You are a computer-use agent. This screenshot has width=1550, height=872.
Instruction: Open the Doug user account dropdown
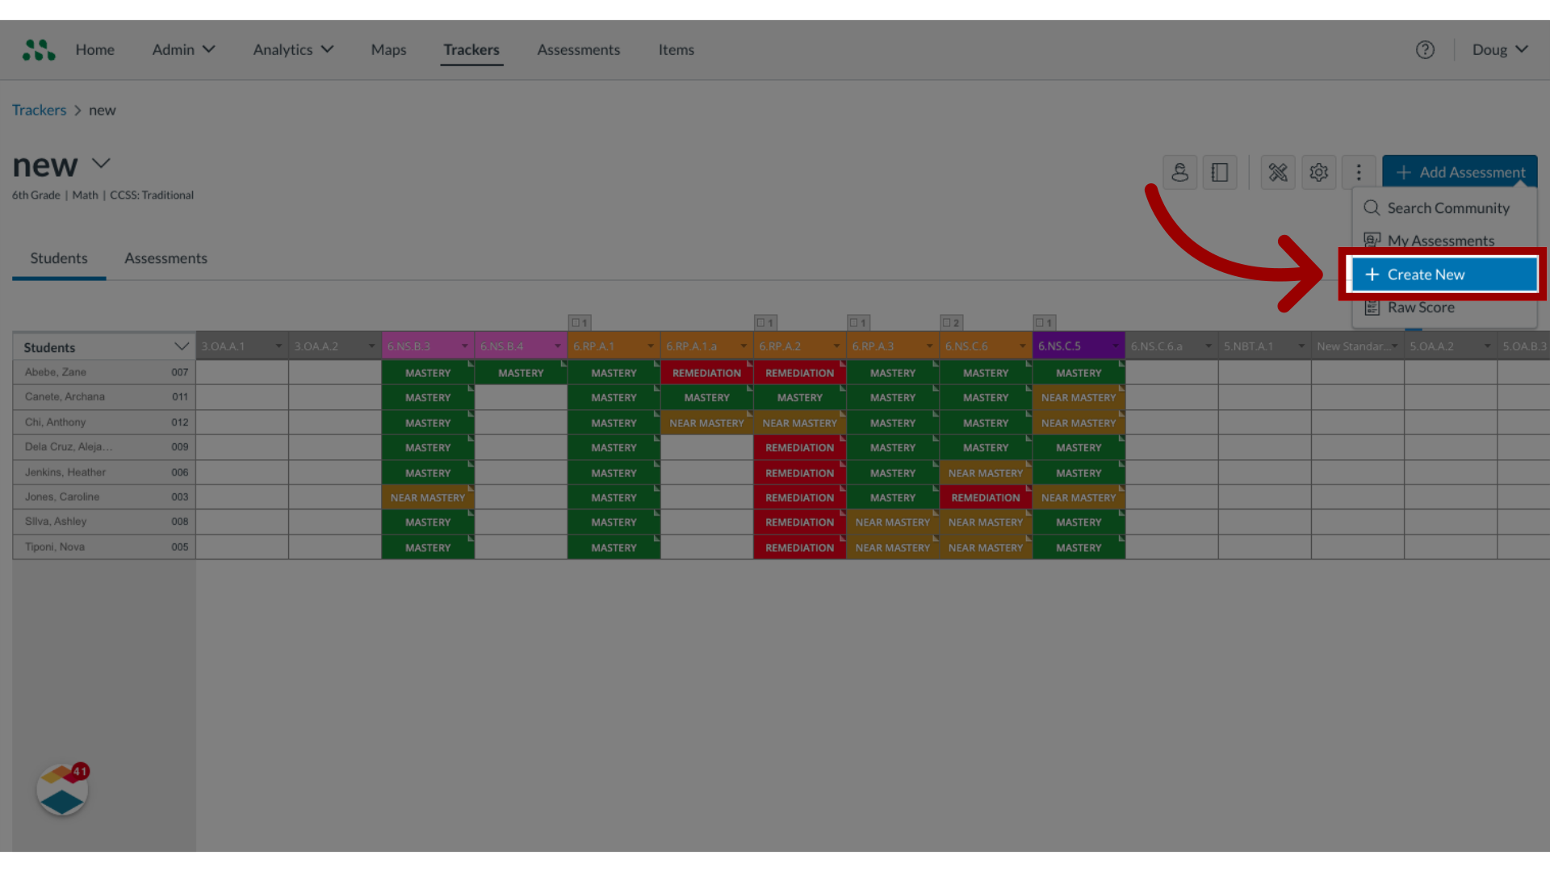click(x=1500, y=50)
